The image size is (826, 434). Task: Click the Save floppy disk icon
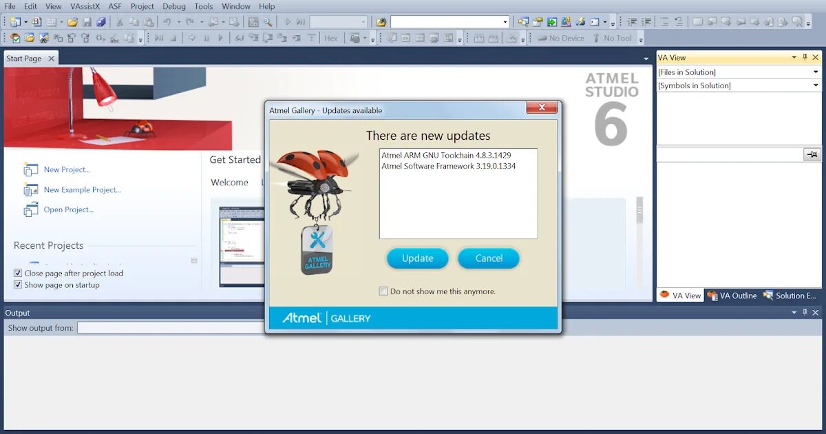87,22
